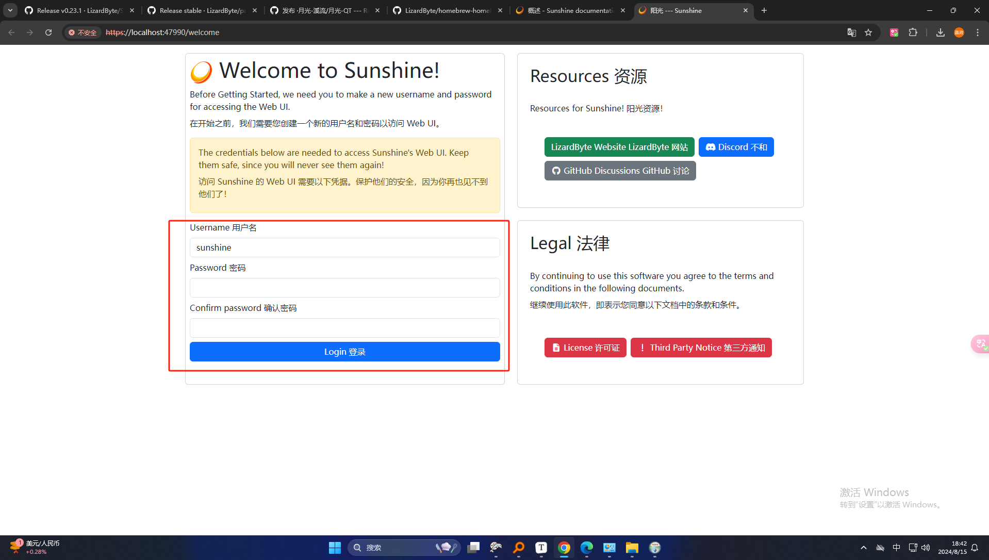Image resolution: width=989 pixels, height=560 pixels.
Task: Open network settings tray icon
Action: tap(913, 548)
